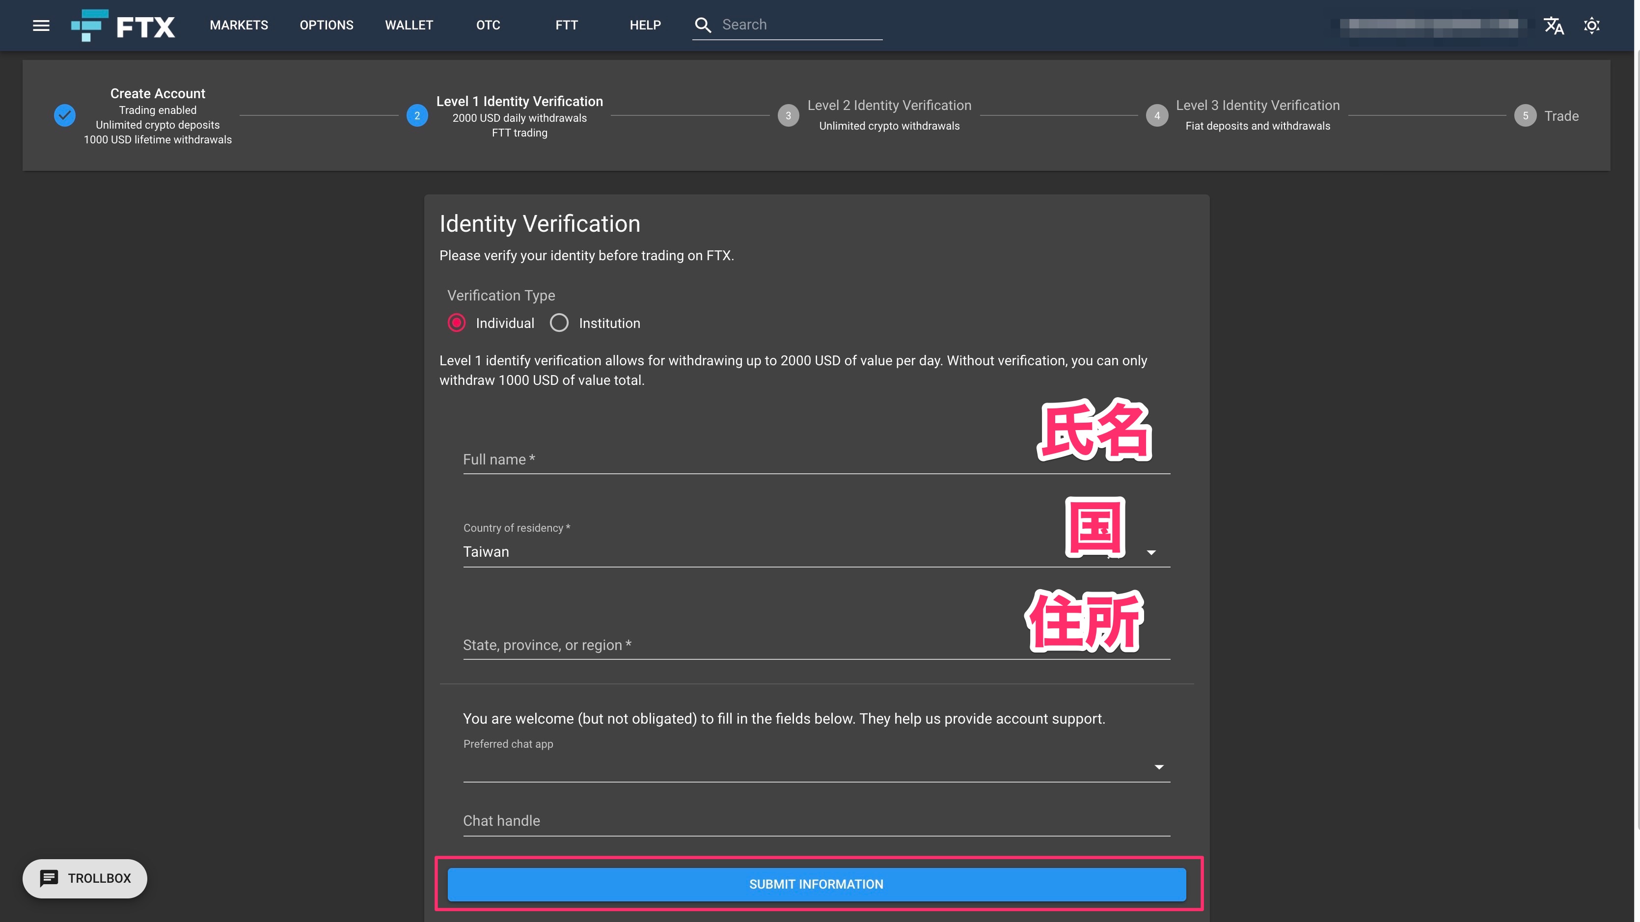Toggle the light/dark theme icon

pyautogui.click(x=1591, y=26)
